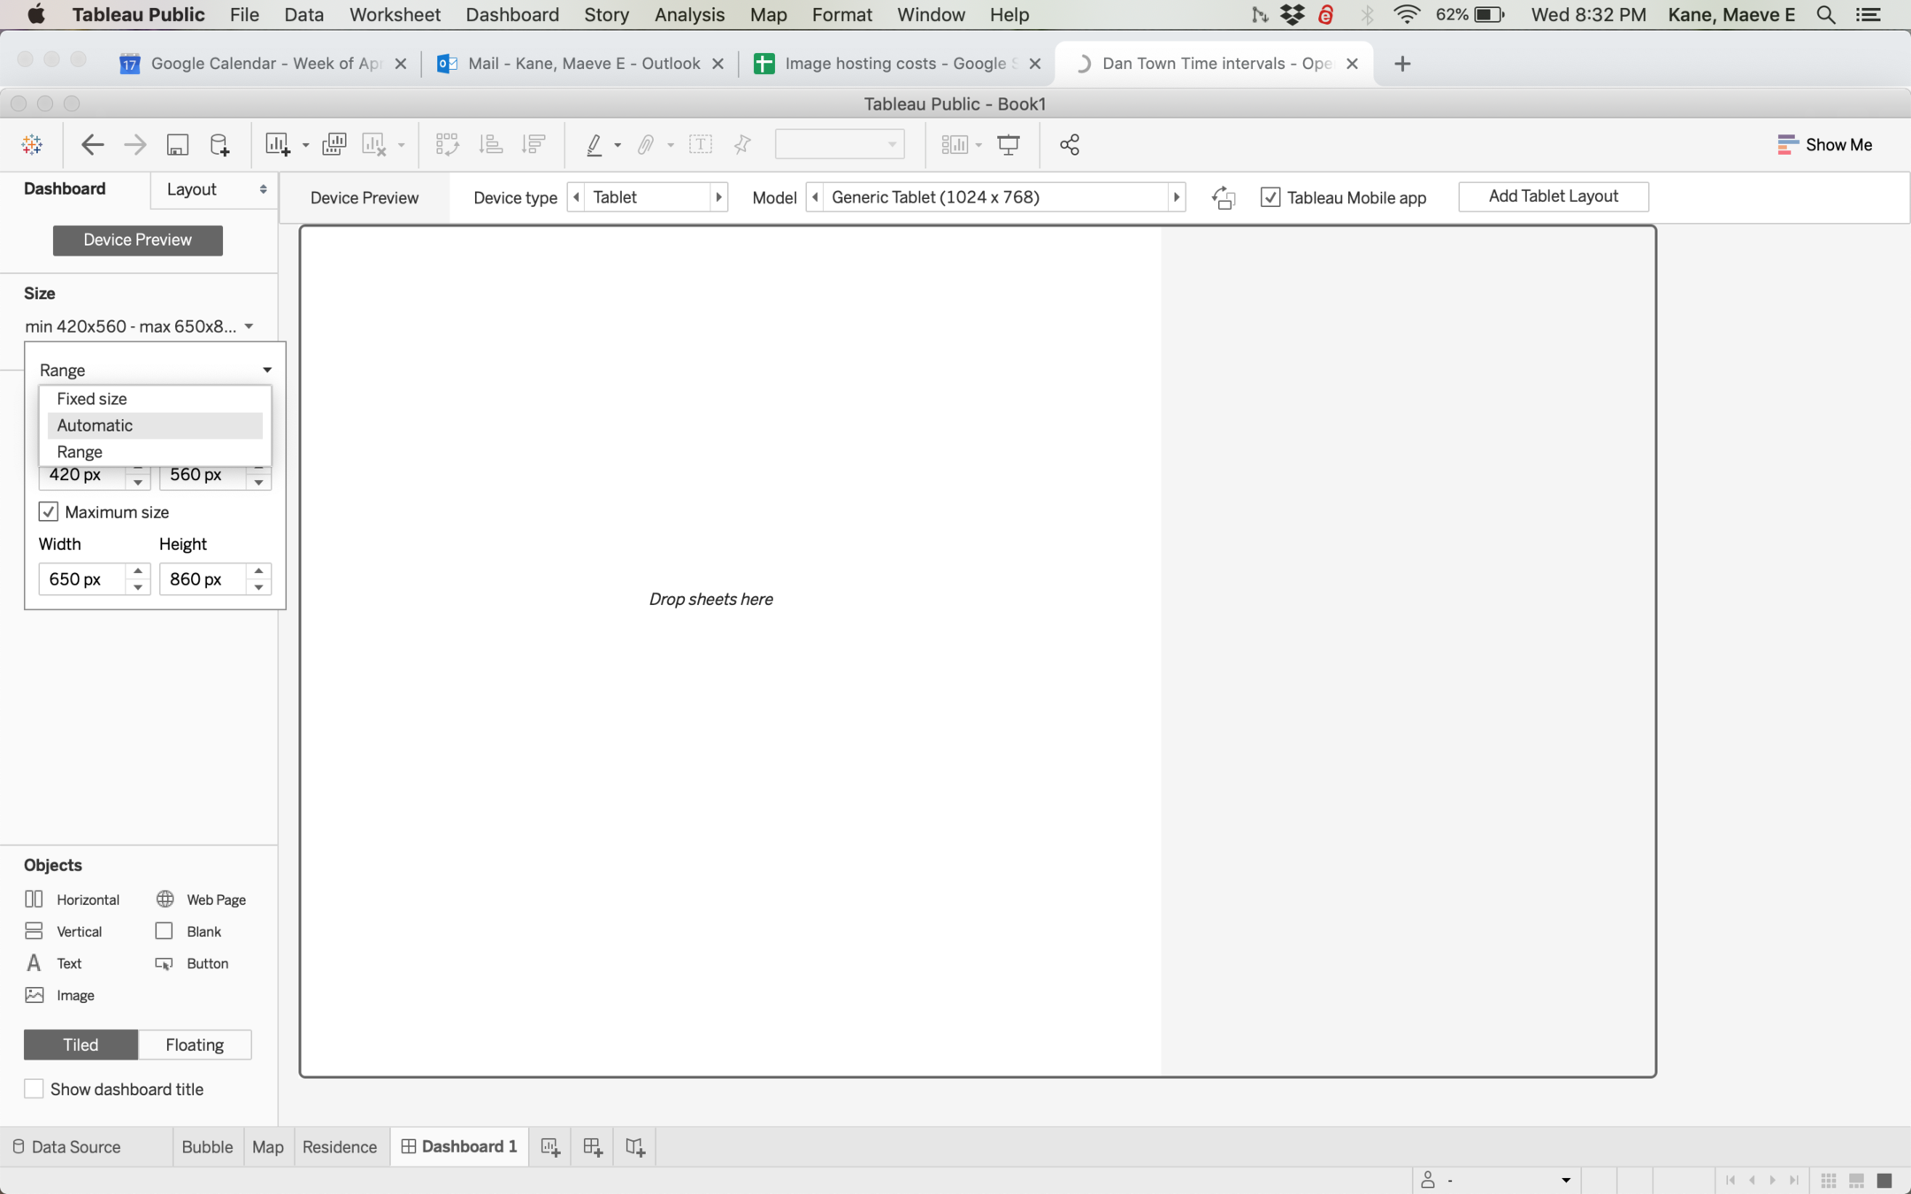Click the Add new data source icon
This screenshot has width=1911, height=1194.
pyautogui.click(x=219, y=145)
